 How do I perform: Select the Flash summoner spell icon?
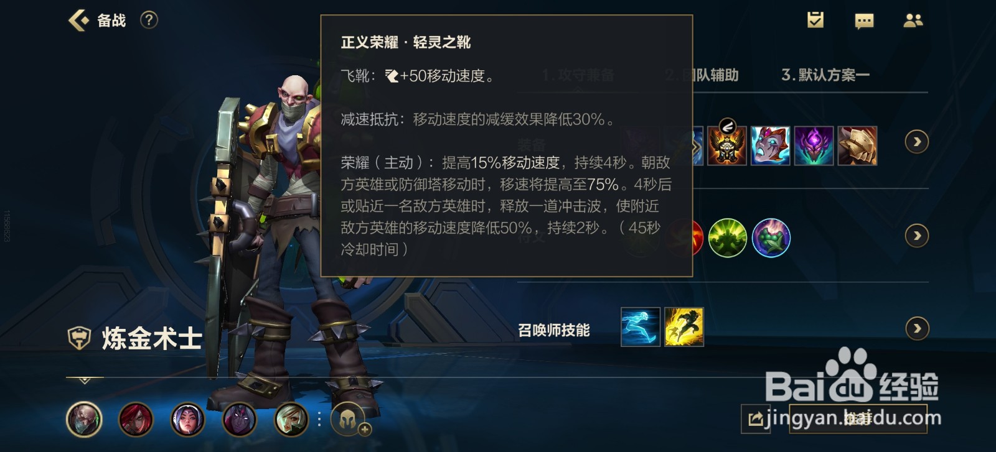[684, 327]
